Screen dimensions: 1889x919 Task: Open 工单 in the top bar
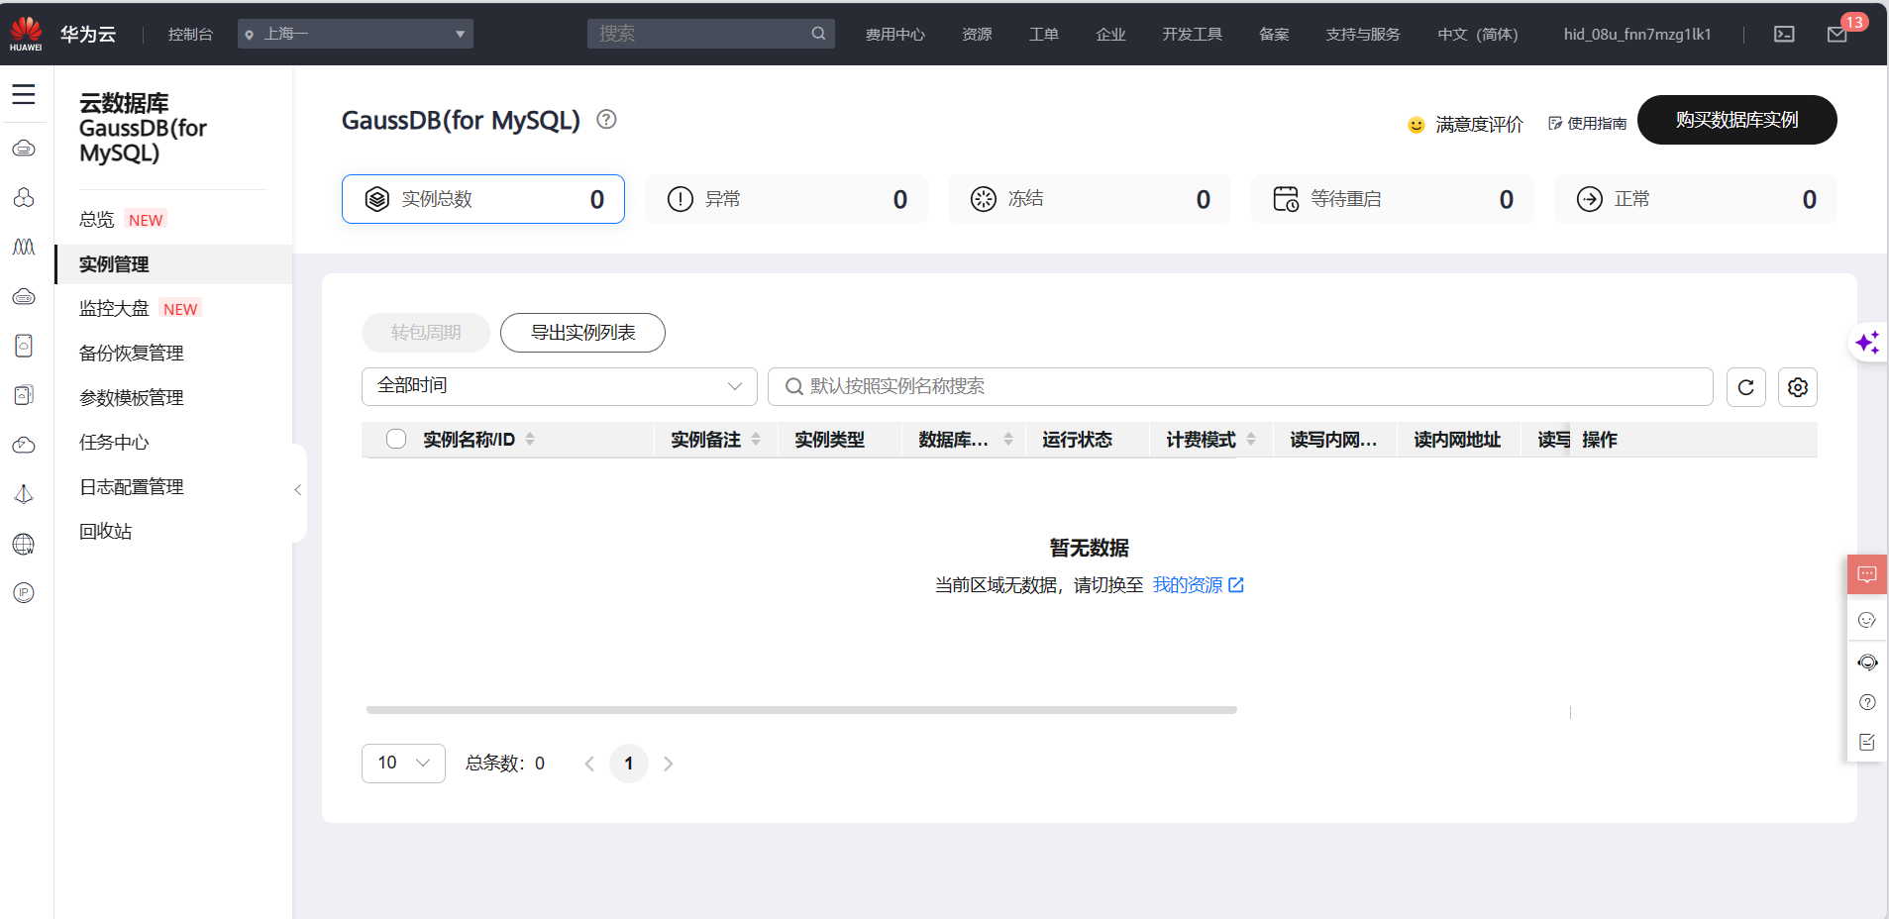click(x=1044, y=35)
